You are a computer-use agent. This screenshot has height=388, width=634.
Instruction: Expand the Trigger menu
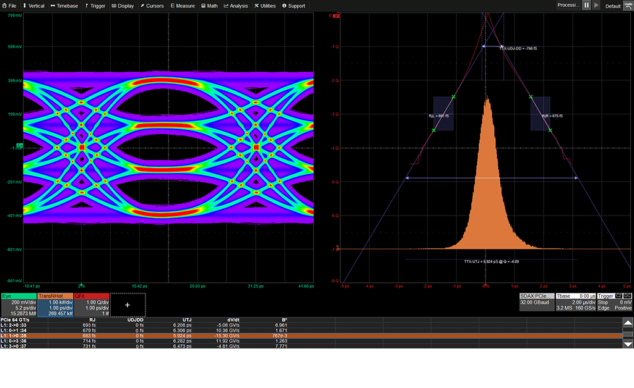pos(95,6)
